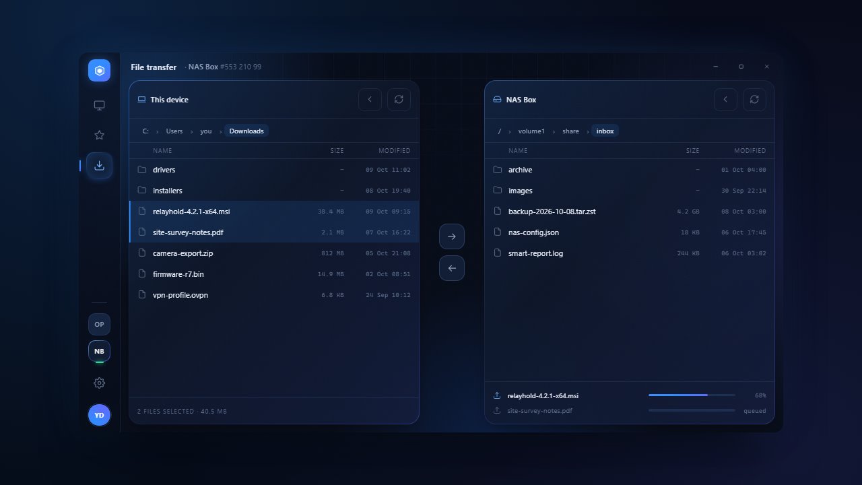The height and width of the screenshot is (485, 862).
Task: Click the relayhold upload progress bar
Action: (692, 395)
